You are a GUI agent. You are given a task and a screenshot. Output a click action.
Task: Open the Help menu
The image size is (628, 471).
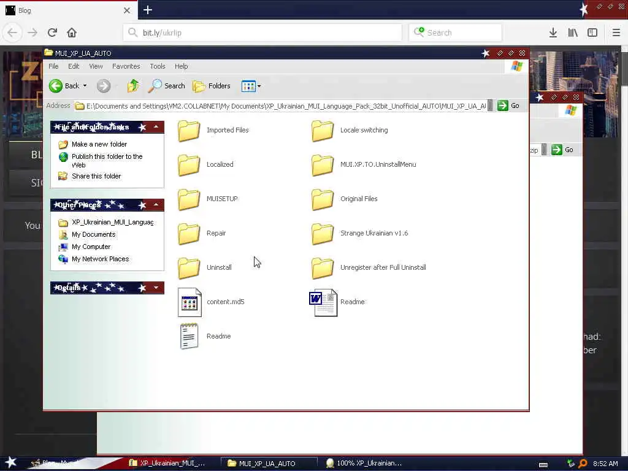[181, 66]
